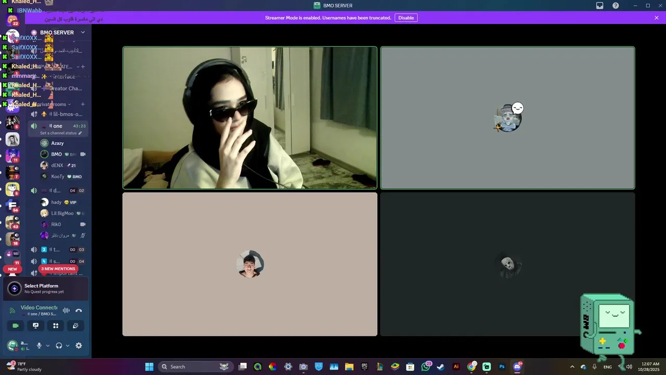Image resolution: width=666 pixels, height=375 pixels.
Task: Open the soundboard
Action: click(x=75, y=326)
